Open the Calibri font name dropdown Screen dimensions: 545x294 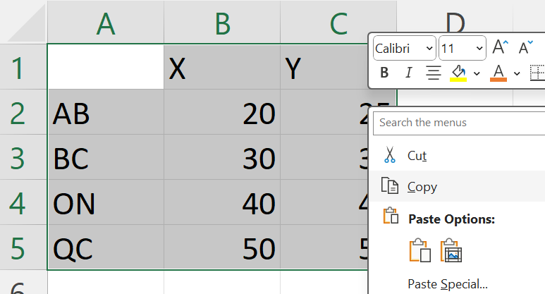404,48
